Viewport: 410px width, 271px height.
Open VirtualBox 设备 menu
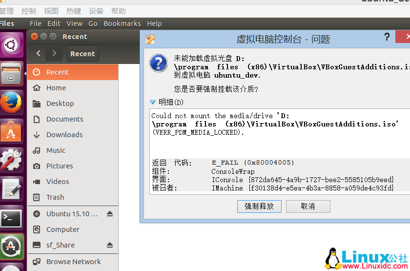tap(96, 11)
